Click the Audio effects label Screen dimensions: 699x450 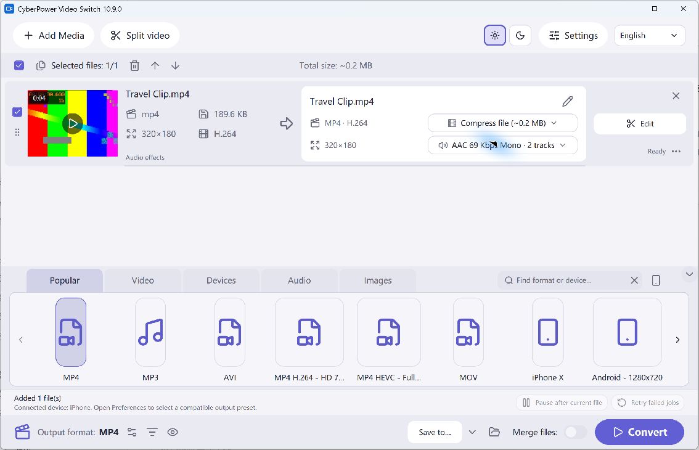[x=145, y=157]
